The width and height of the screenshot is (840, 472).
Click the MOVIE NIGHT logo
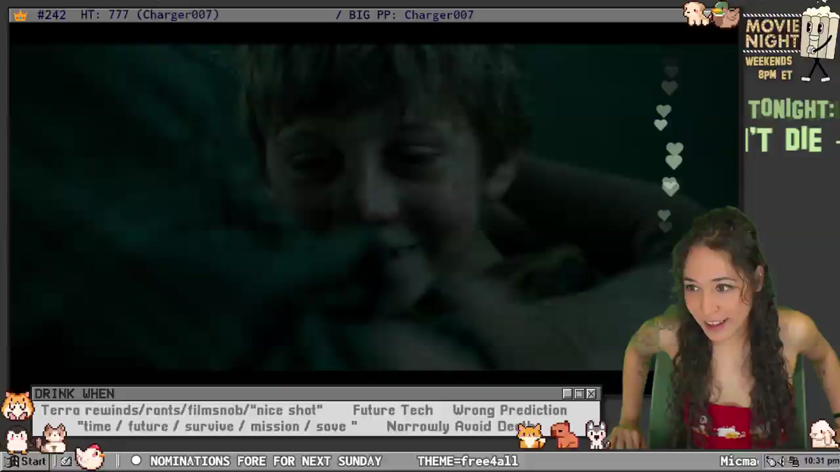pyautogui.click(x=773, y=34)
